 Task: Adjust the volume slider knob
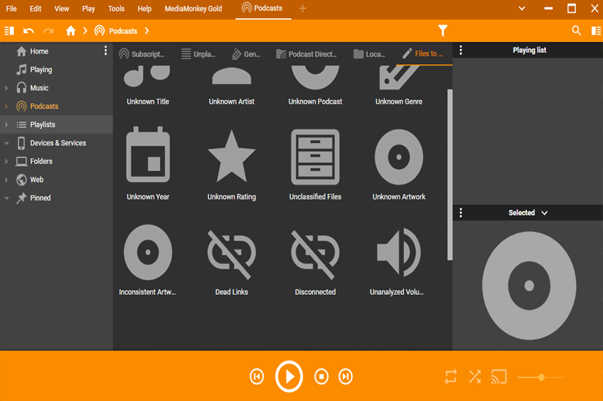pyautogui.click(x=541, y=377)
